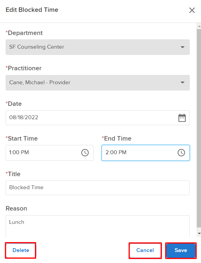Expand the Practitioner dropdown arrow
The height and width of the screenshot is (263, 201).
[183, 82]
